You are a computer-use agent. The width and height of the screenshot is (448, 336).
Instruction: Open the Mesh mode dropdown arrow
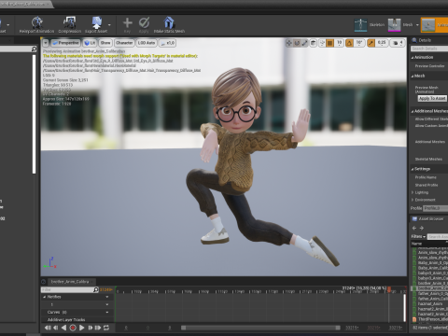[x=417, y=25]
